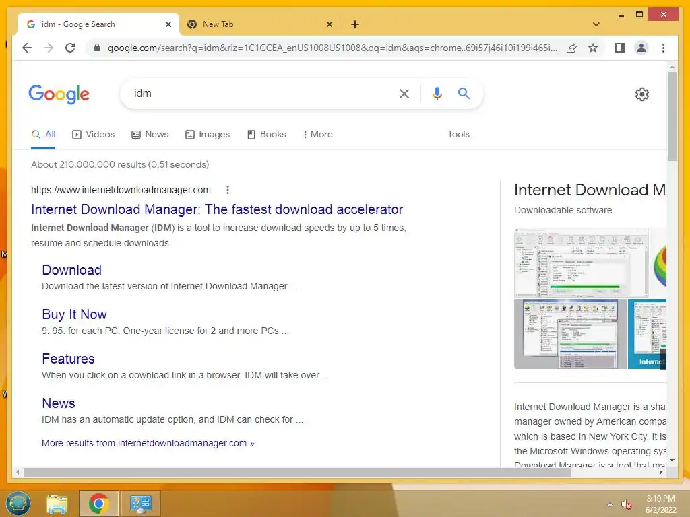The width and height of the screenshot is (690, 517).
Task: Click the browser forward arrow
Action: point(49,48)
